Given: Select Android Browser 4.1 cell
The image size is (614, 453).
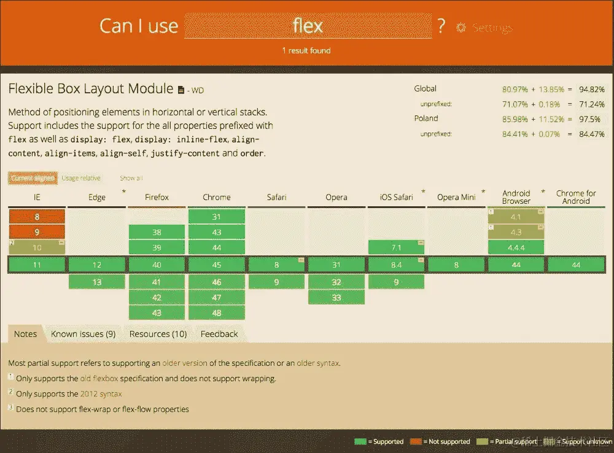Looking at the screenshot, I should (x=516, y=217).
